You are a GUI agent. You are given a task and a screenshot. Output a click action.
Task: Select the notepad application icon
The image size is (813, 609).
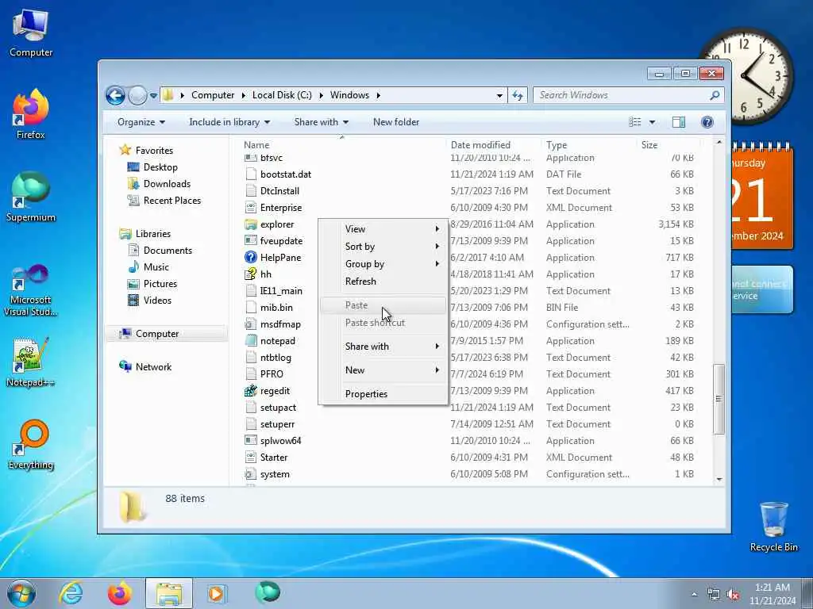pyautogui.click(x=251, y=341)
